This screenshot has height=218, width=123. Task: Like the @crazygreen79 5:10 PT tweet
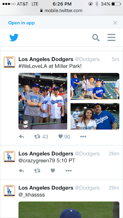[53, 170]
